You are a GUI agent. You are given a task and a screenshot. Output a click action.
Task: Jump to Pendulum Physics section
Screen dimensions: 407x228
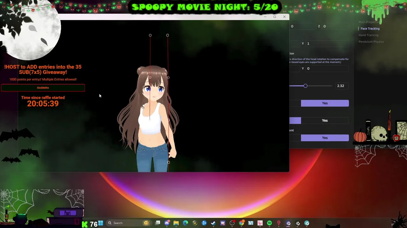[371, 42]
